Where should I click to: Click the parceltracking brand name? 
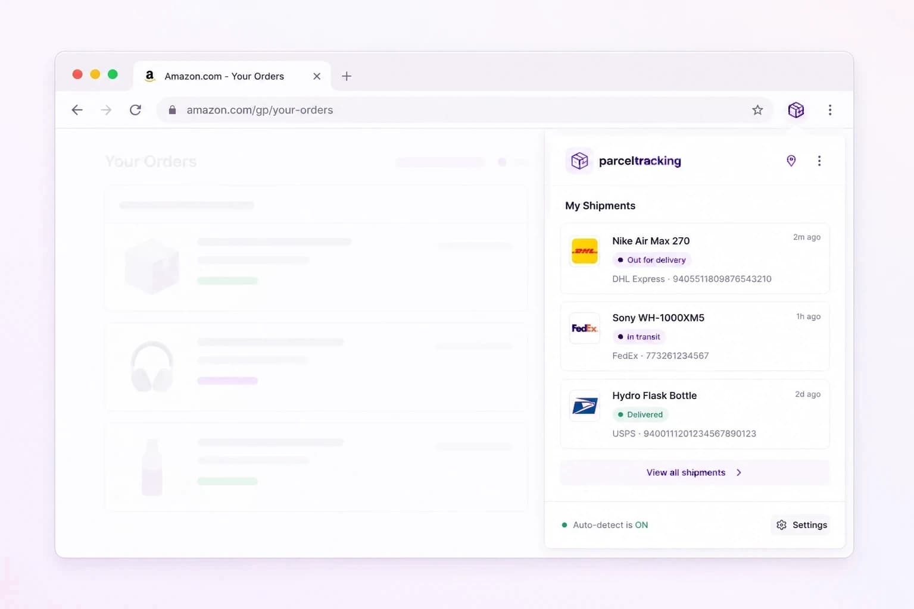click(640, 161)
